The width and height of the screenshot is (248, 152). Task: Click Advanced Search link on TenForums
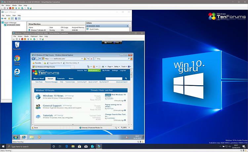click(x=122, y=82)
